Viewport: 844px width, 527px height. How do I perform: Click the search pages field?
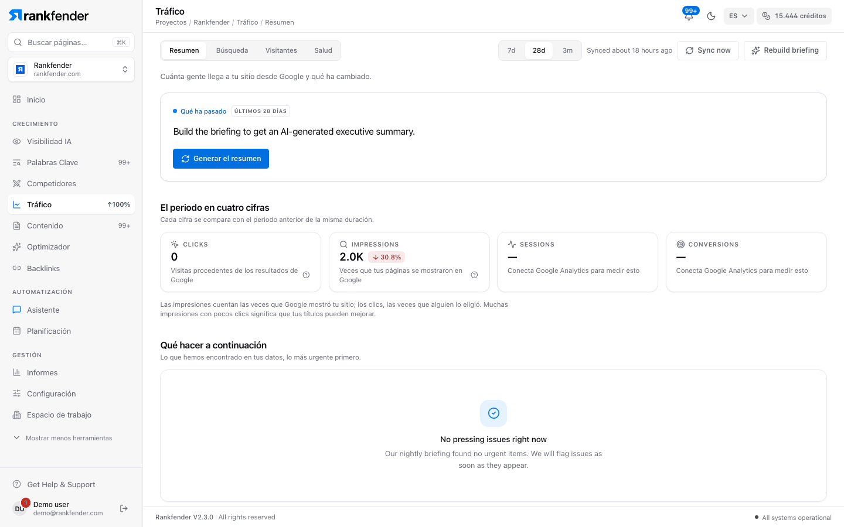pos(71,42)
